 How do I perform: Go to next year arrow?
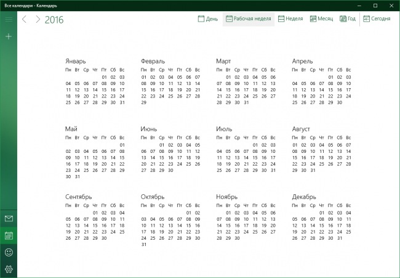point(38,19)
